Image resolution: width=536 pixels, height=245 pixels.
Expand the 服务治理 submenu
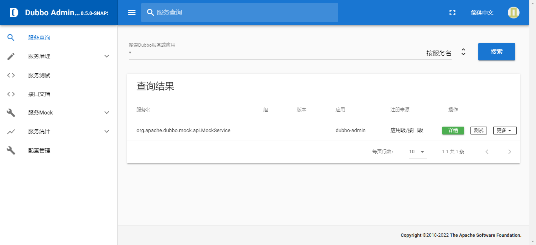click(106, 56)
